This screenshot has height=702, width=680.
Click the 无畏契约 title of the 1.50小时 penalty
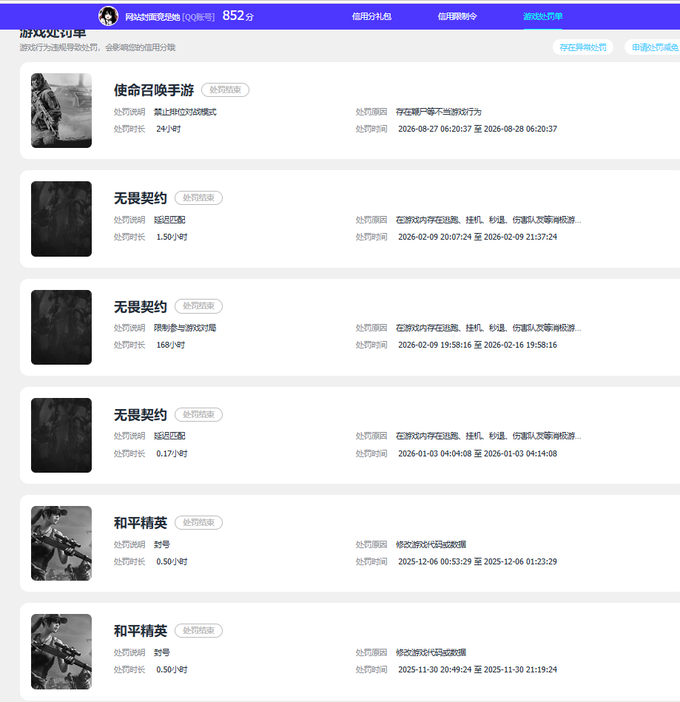pos(140,198)
